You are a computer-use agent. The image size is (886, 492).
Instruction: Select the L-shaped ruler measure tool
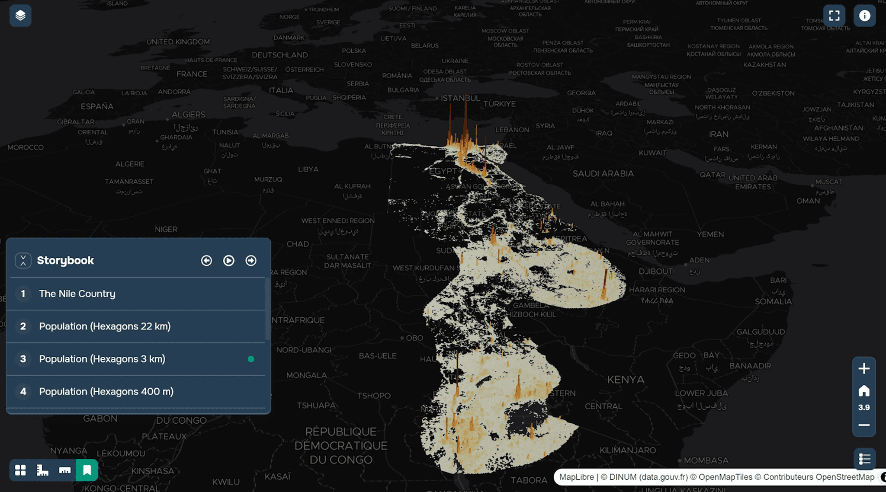coord(42,470)
